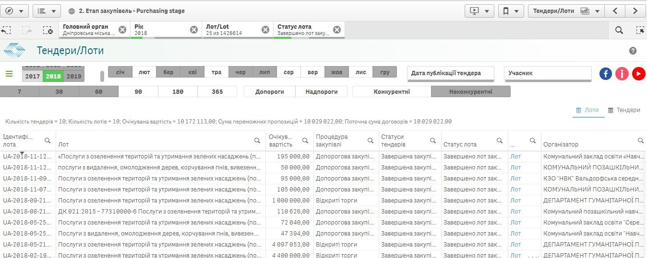Open the YouTube red icon

tap(638, 73)
